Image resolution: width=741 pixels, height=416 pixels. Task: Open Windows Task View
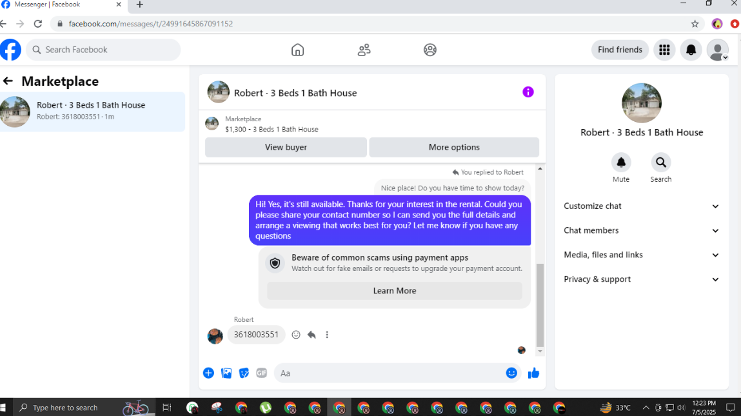(167, 408)
